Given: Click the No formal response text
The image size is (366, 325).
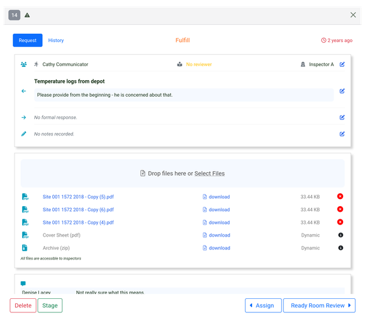Looking at the screenshot, I should tap(55, 118).
